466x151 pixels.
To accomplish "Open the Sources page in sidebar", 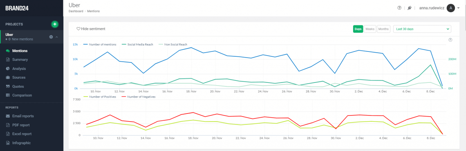I will coord(19,78).
